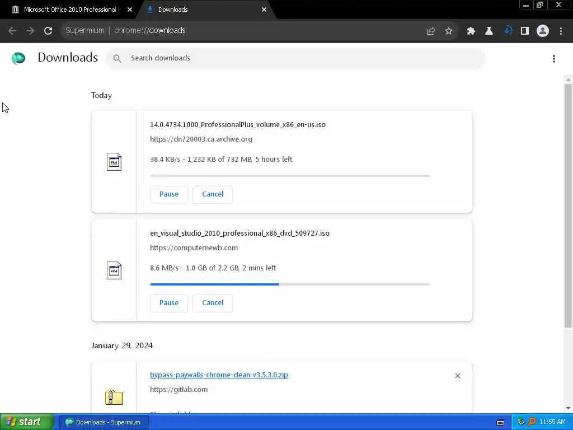Click the gitlab.com source URL

coord(179,389)
